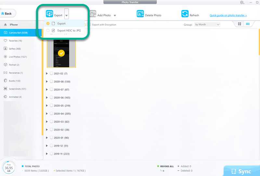Expand the 2019-11 (223) group
Viewport: 260px width, 176px height.
click(x=47, y=154)
